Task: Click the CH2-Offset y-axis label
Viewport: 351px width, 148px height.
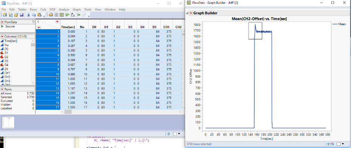Action: pos(191,76)
